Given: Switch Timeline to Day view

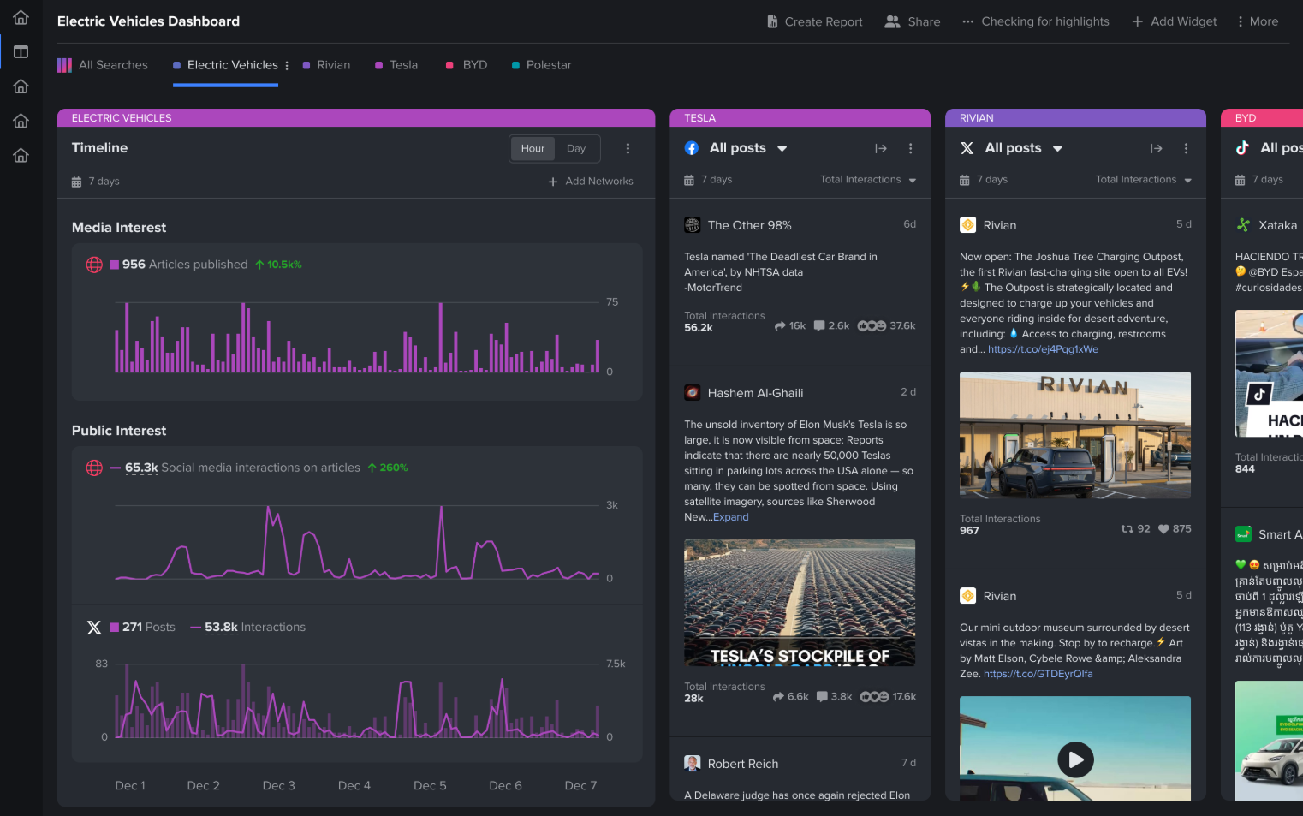Looking at the screenshot, I should 576,148.
